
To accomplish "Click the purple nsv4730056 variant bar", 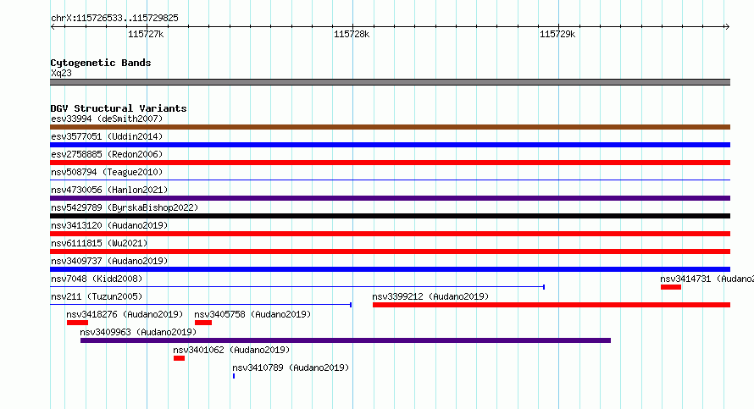I will point(390,198).
